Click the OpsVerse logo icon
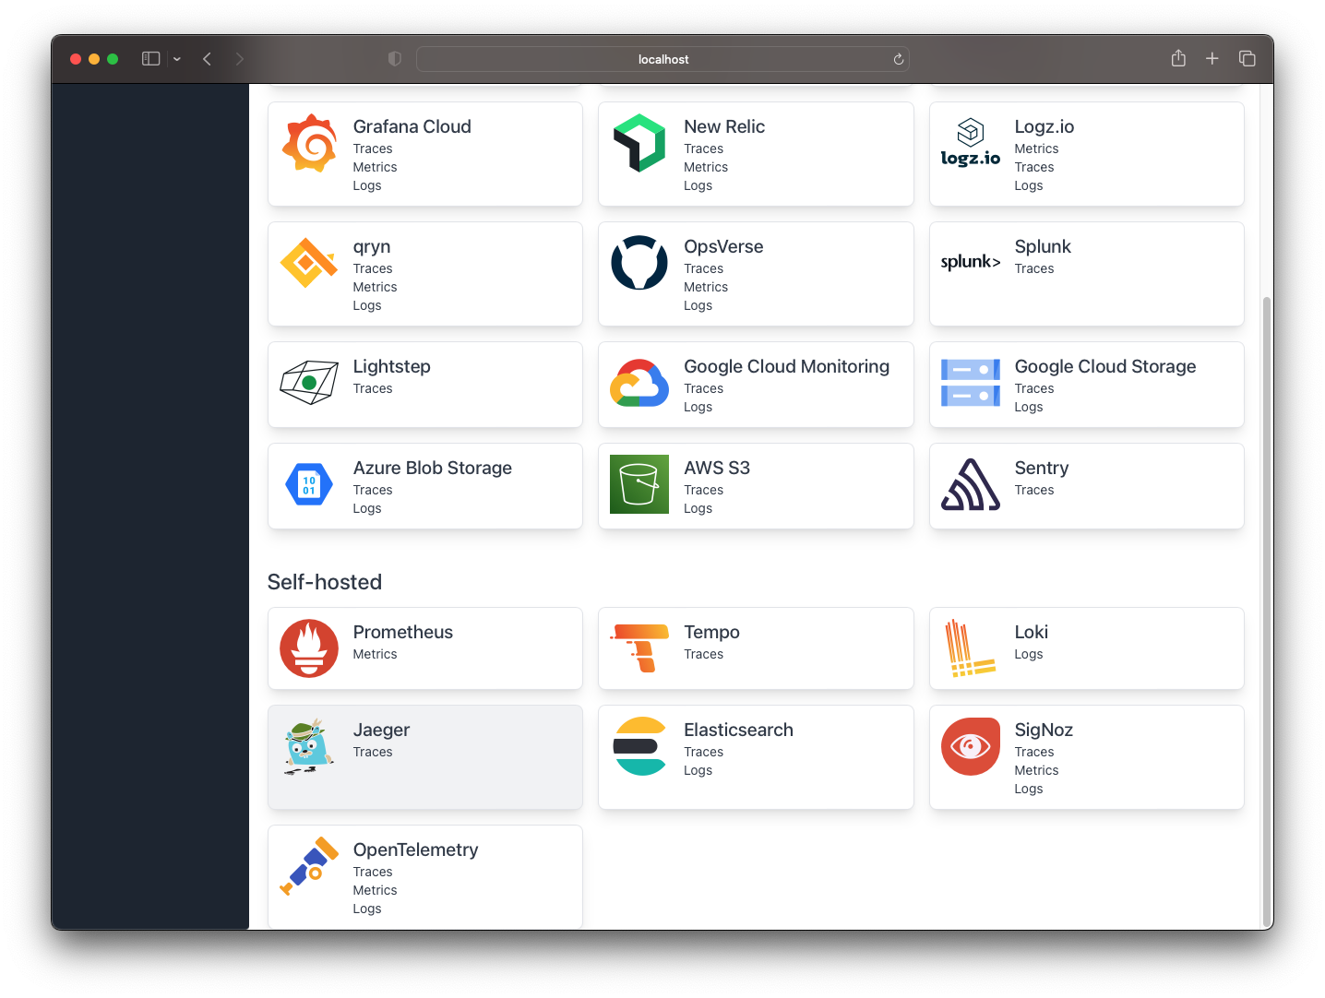Viewport: 1325px width, 998px height. point(639,263)
